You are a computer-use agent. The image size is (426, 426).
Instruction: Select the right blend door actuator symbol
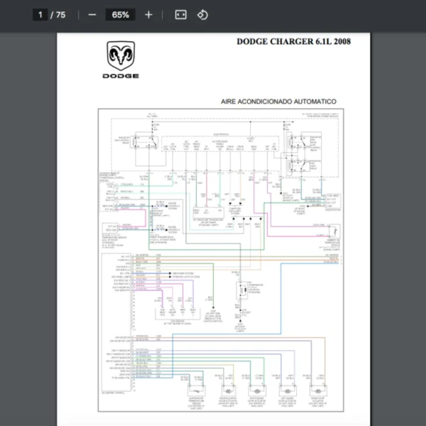click(x=256, y=390)
